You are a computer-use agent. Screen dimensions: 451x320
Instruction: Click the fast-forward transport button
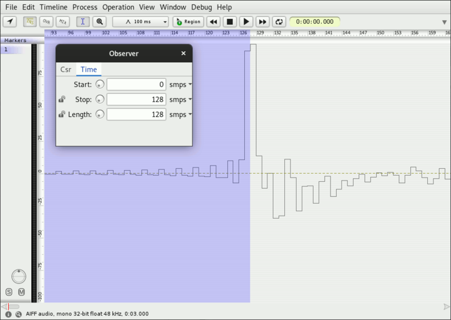click(262, 22)
